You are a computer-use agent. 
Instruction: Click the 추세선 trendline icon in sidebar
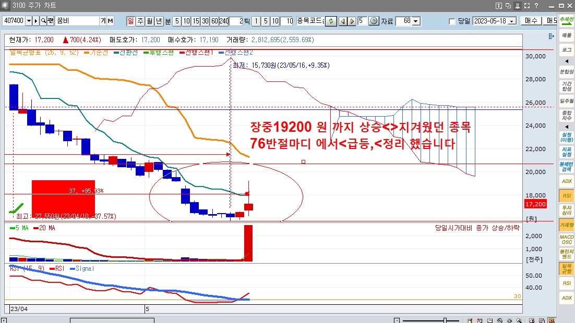pos(567,20)
